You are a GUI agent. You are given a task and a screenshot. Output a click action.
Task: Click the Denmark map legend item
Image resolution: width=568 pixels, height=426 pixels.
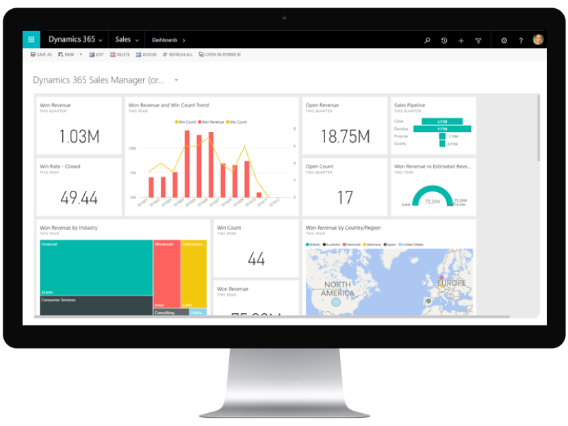(x=352, y=245)
